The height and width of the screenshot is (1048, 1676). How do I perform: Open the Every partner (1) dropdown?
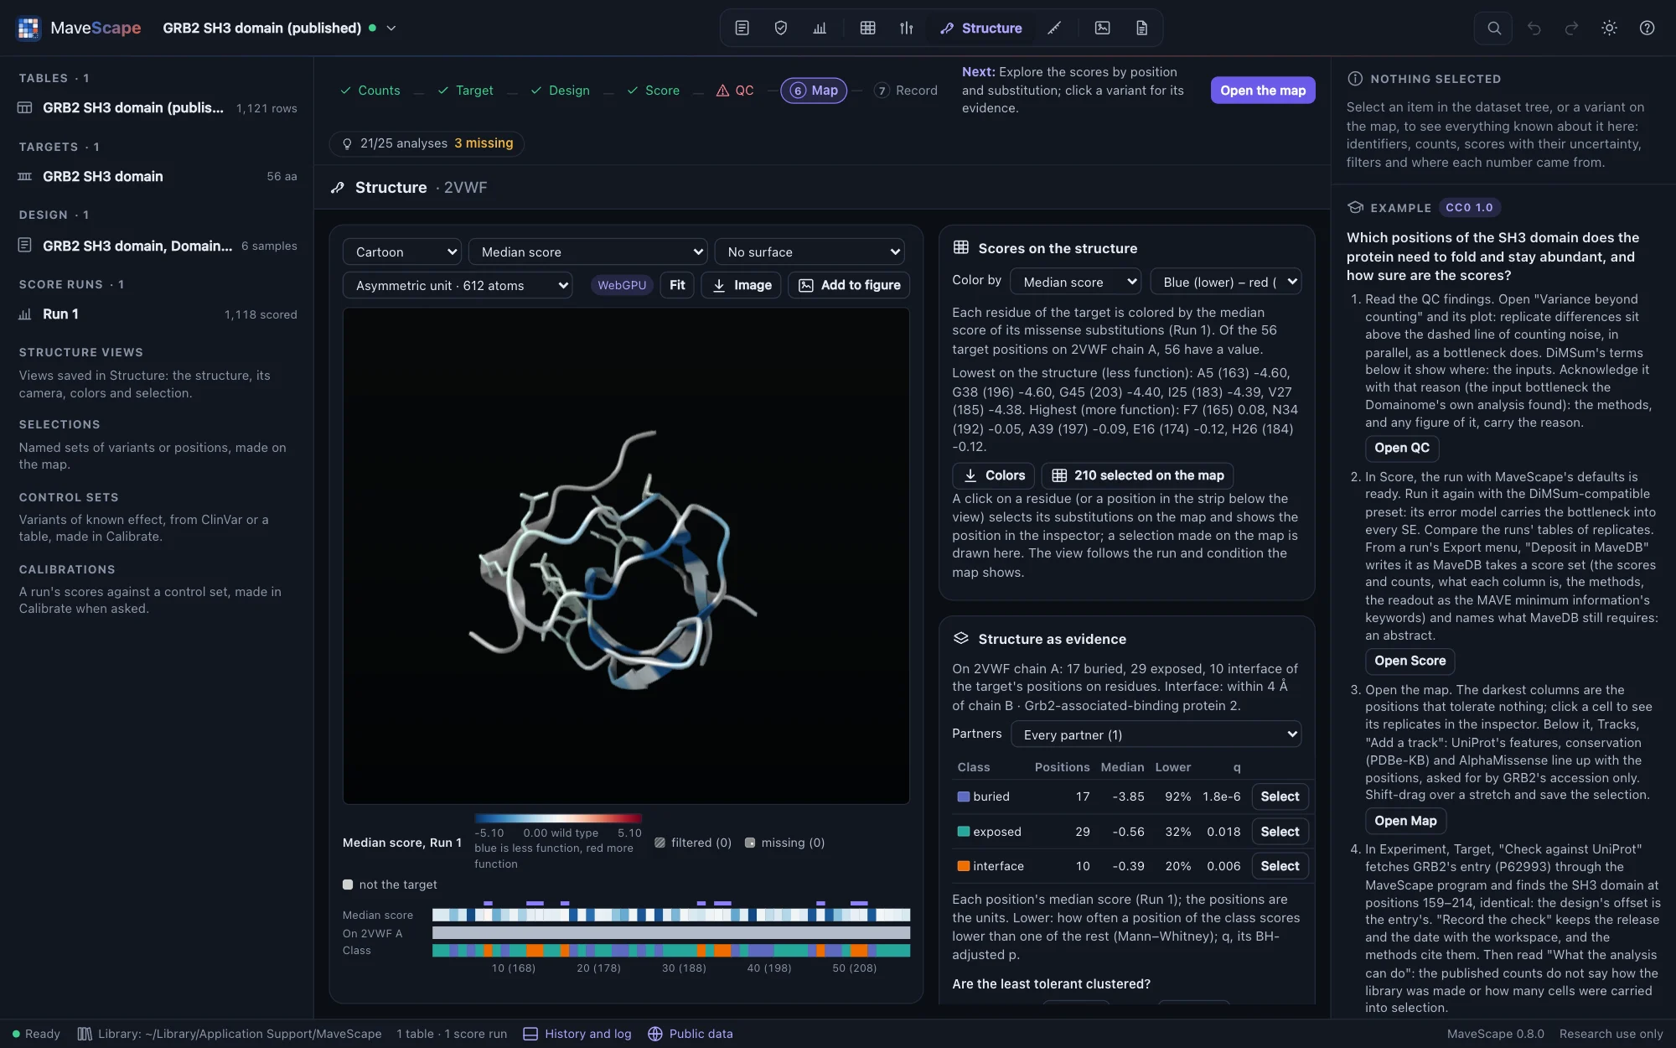(x=1156, y=734)
